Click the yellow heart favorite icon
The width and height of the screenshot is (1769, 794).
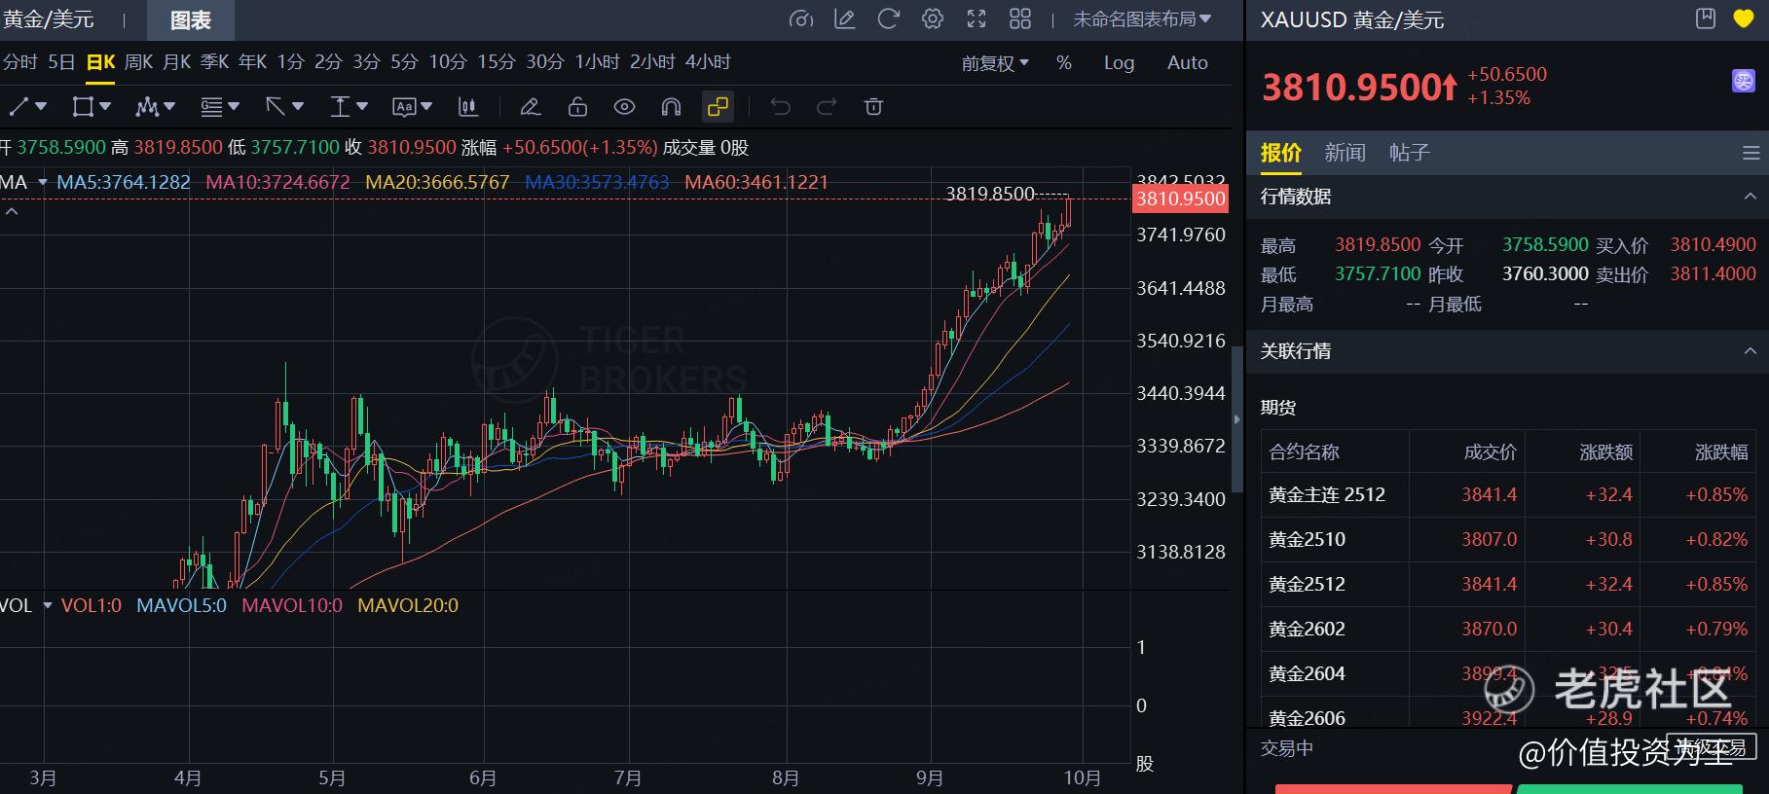(x=1743, y=18)
